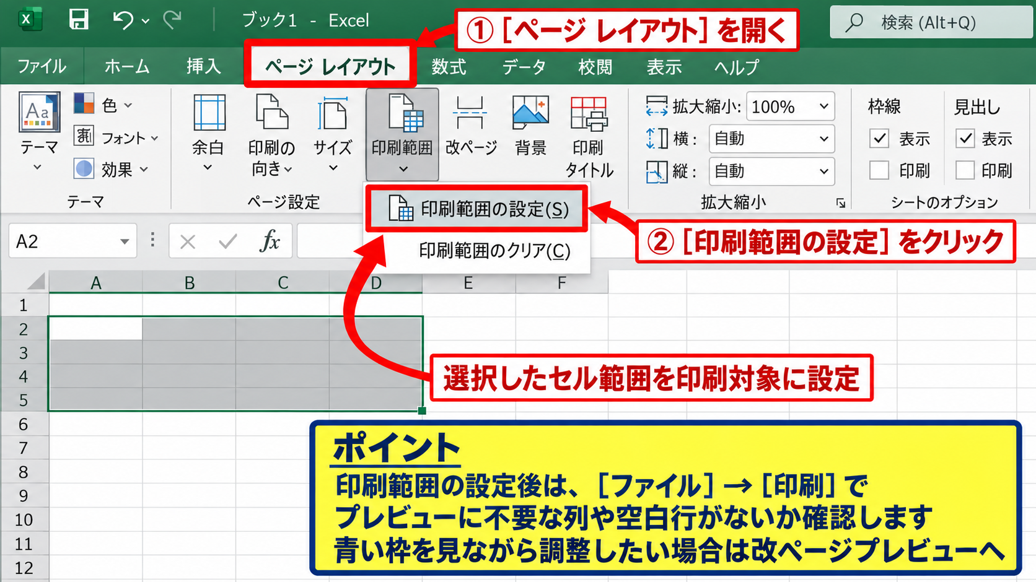This screenshot has height=582, width=1036.
Task: Click the formula bar options dots
Action: click(x=152, y=240)
